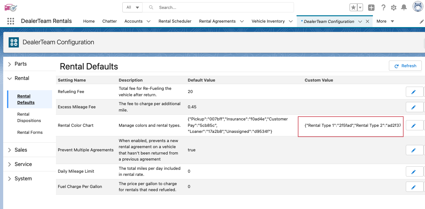Open the More navigation menu
Viewport: 425px width, 209px height.
[x=385, y=21]
